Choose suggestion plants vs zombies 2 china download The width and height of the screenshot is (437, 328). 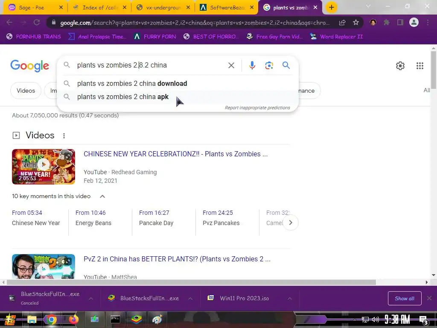[x=178, y=83]
